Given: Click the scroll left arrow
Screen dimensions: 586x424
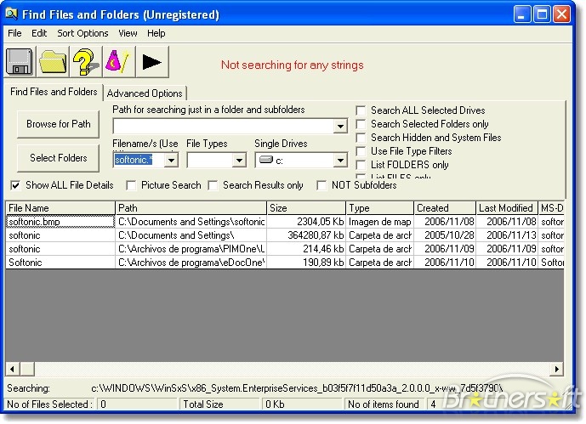Looking at the screenshot, I should point(13,369).
